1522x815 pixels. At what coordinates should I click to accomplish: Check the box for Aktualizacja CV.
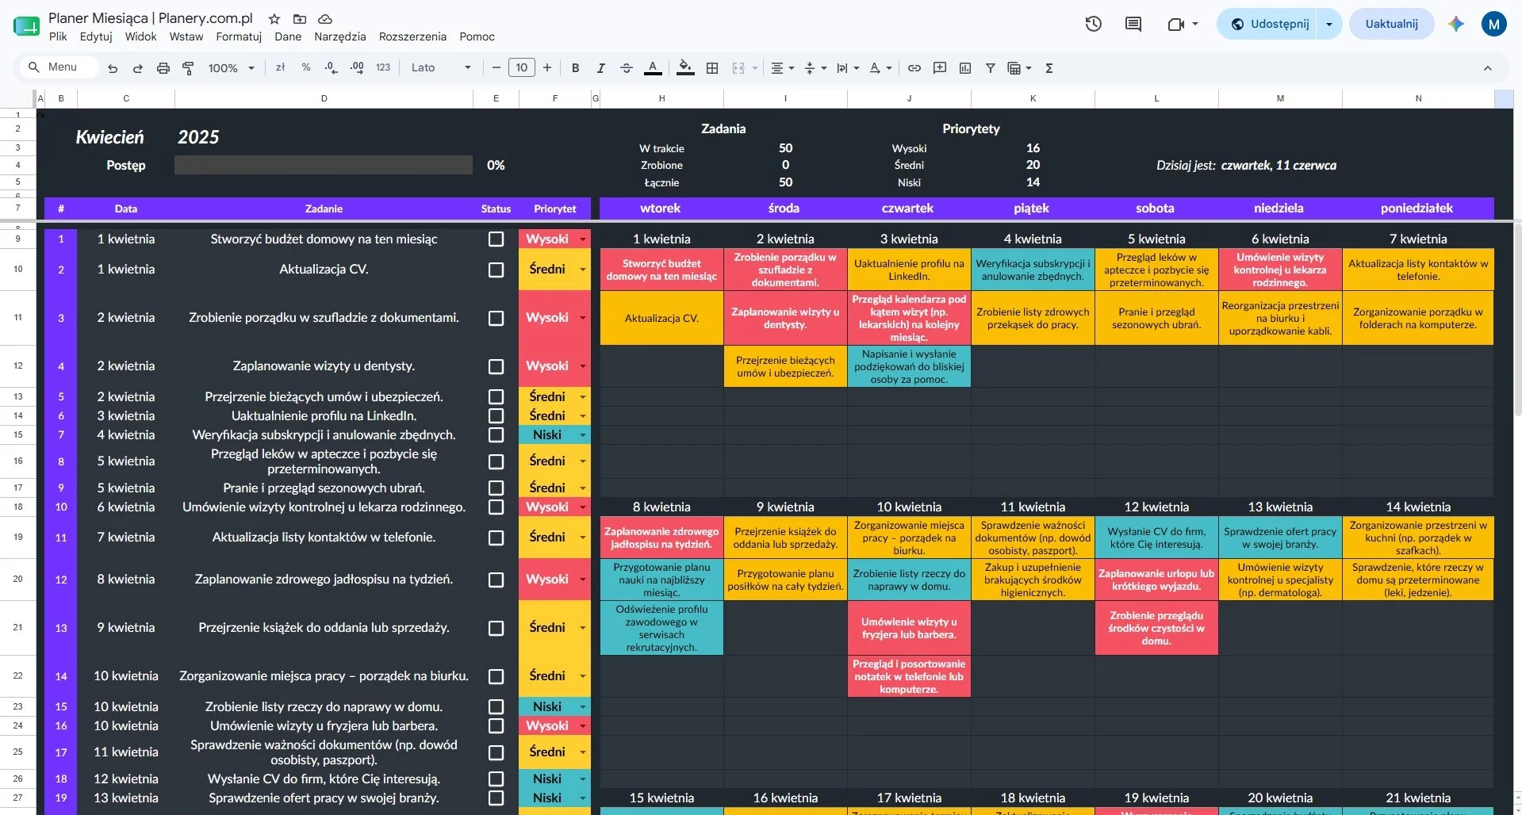pos(496,270)
